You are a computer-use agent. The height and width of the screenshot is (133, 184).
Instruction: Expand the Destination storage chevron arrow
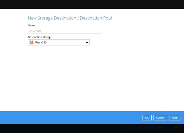tap(87, 42)
